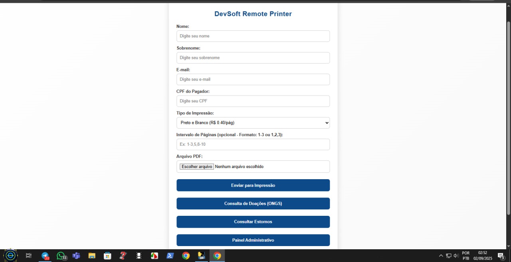
Task: Expand the Tipo de Impressão dropdown
Action: (253, 123)
